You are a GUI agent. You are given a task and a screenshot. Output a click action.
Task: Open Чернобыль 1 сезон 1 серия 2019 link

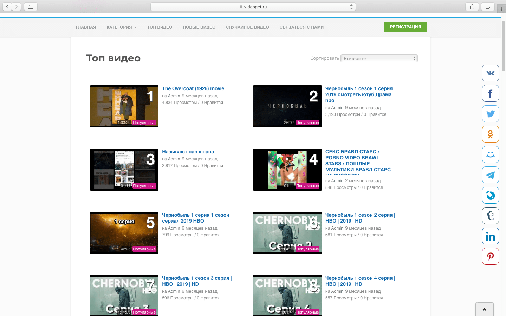359,94
